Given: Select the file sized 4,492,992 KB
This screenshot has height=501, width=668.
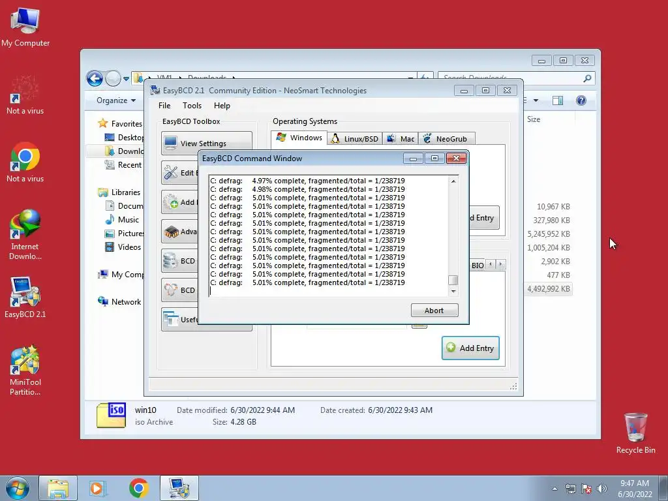Looking at the screenshot, I should tap(549, 289).
